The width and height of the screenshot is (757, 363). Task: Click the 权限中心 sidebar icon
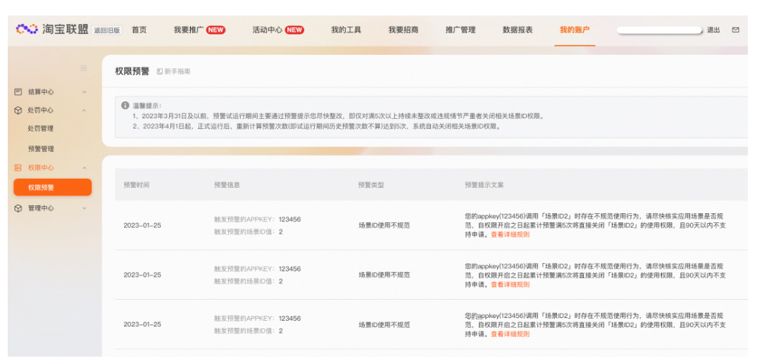coord(18,167)
